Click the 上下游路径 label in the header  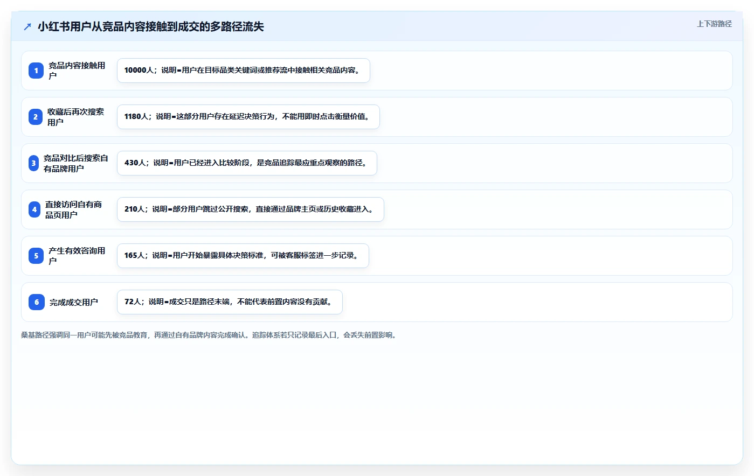714,24
